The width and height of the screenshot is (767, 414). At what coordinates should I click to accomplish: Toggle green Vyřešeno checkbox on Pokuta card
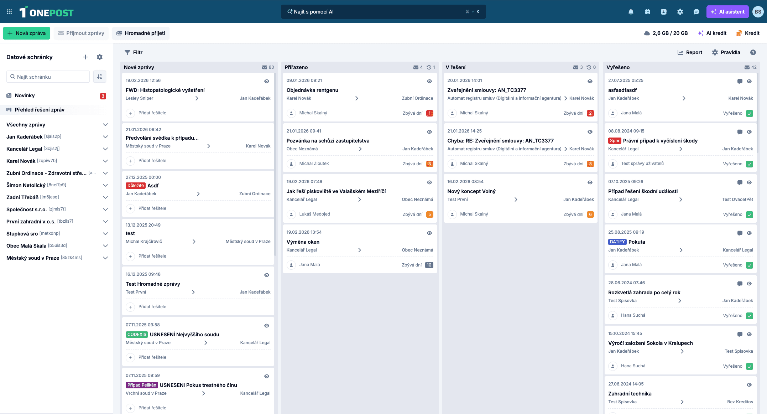(750, 265)
